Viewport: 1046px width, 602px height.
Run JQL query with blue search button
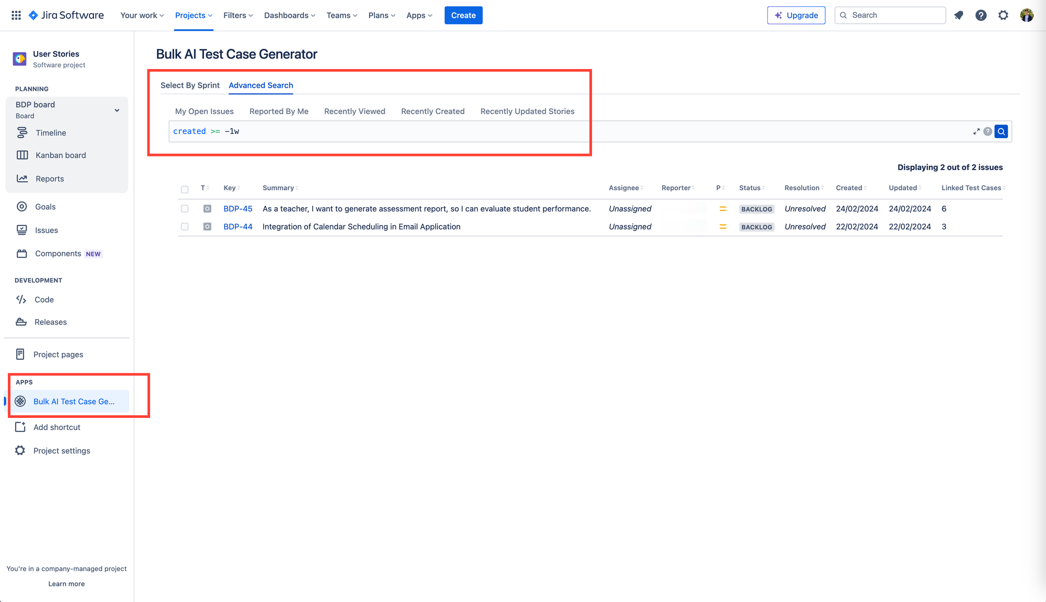click(1001, 131)
